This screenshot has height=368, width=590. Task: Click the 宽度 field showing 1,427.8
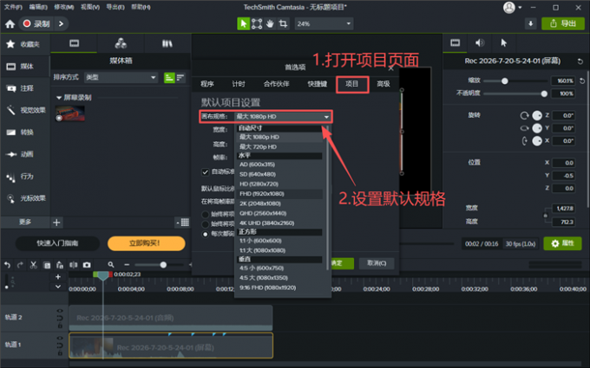tap(563, 209)
